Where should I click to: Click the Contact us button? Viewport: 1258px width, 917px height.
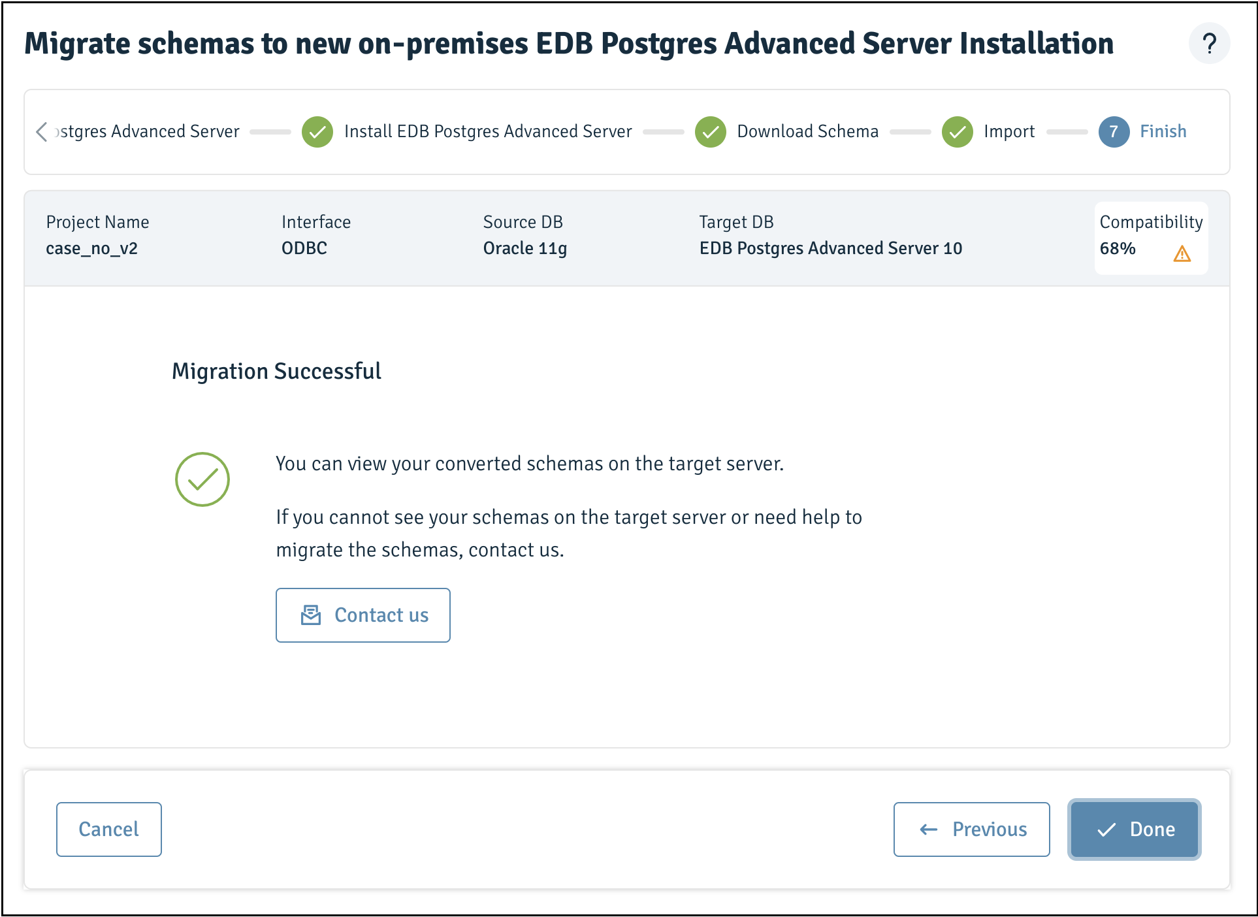[x=363, y=615]
